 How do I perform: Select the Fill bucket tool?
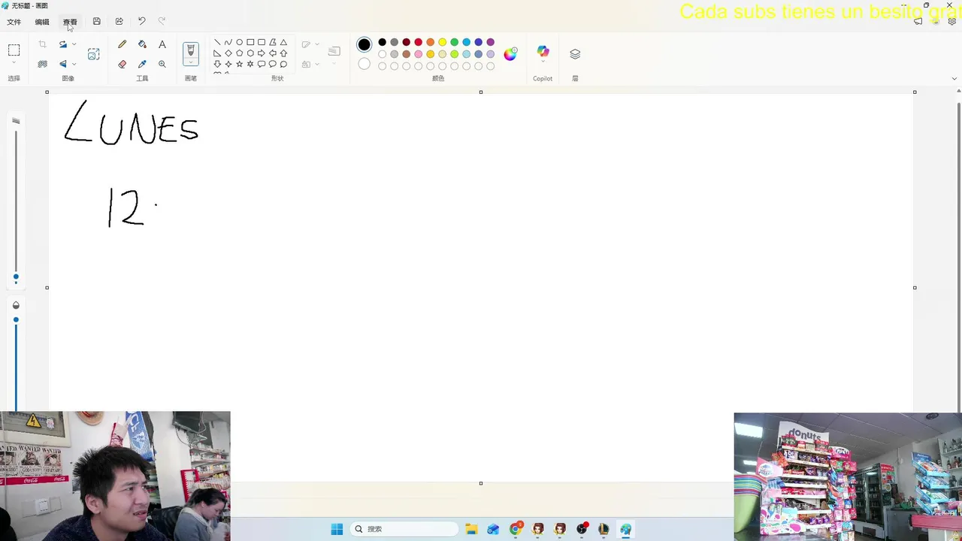click(x=142, y=44)
